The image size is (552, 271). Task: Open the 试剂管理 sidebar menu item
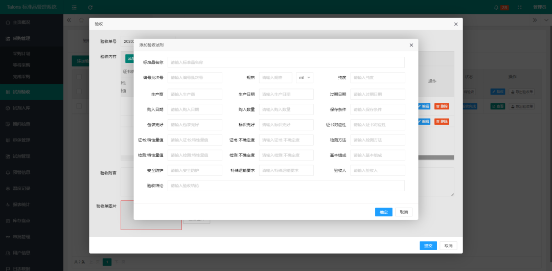tap(32, 156)
